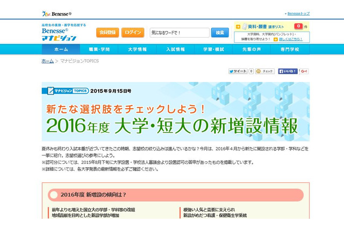Click the orange arrow icon beside 資料・願書
Image resolution: width=344 pixels, height=229 pixels.
(238, 27)
